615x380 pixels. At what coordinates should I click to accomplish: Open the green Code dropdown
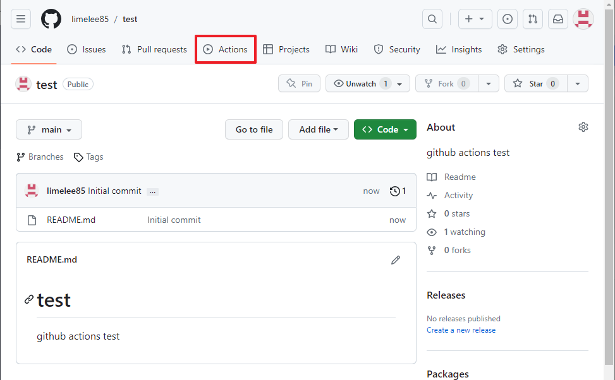pos(385,129)
